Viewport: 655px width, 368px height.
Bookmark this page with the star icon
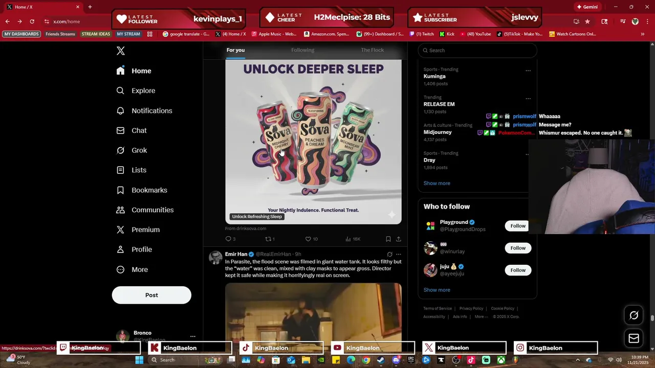pos(587,21)
